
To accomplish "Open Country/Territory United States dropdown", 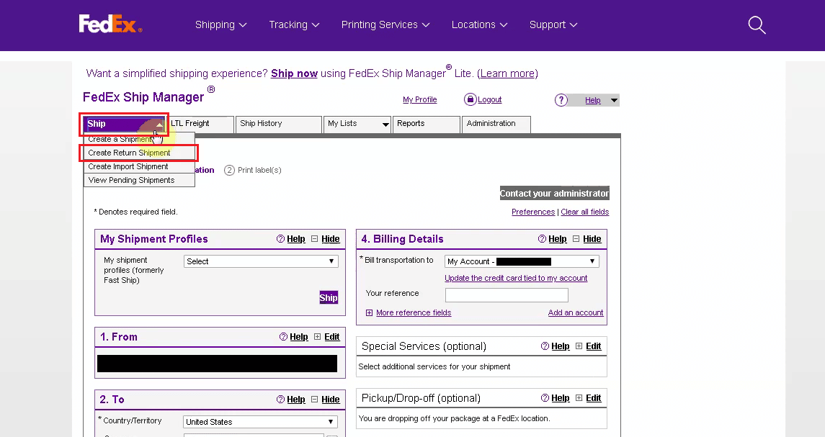I will pos(260,422).
